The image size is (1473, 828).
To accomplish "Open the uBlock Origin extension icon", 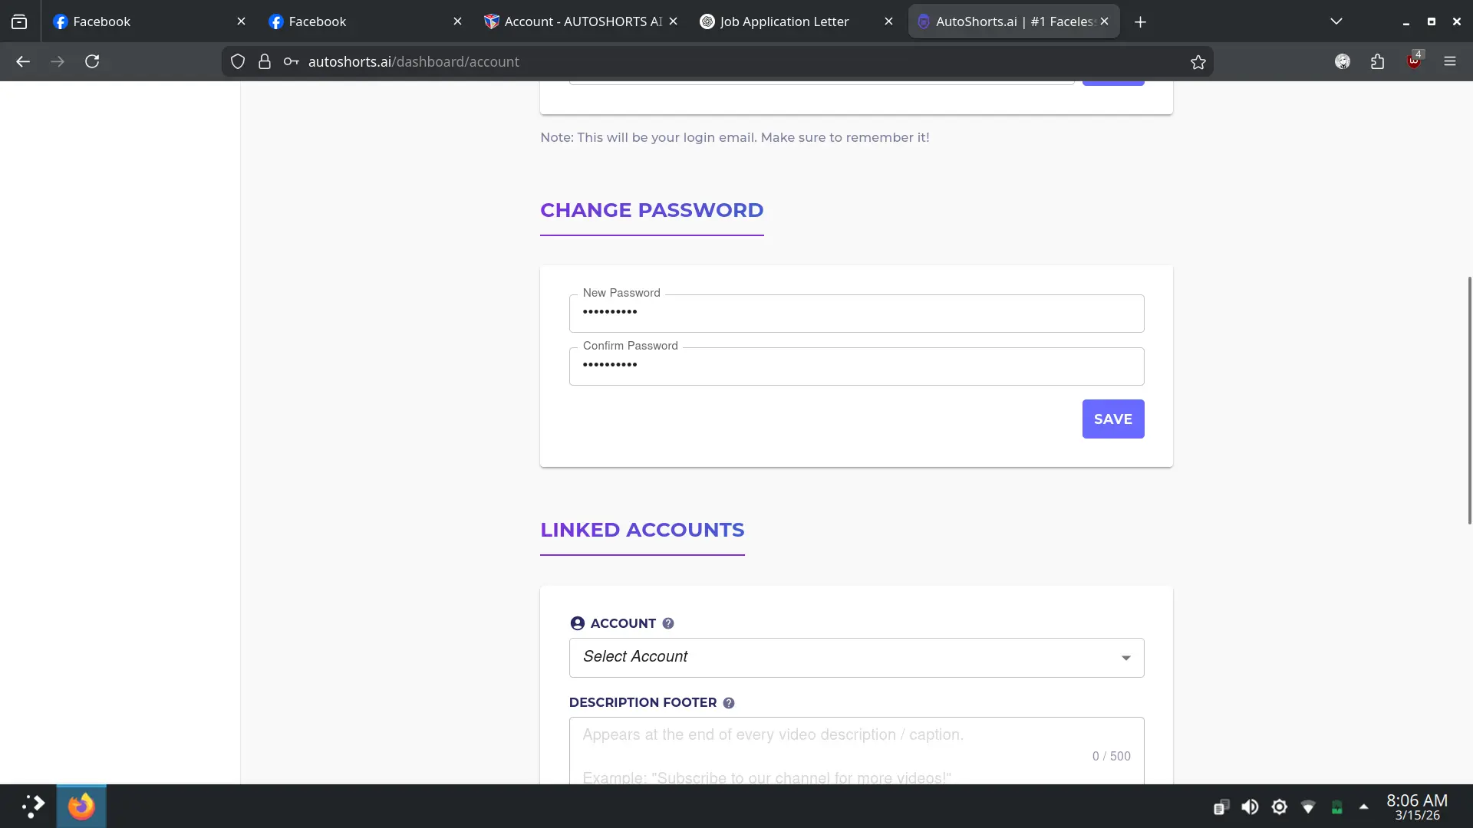I will (1414, 61).
